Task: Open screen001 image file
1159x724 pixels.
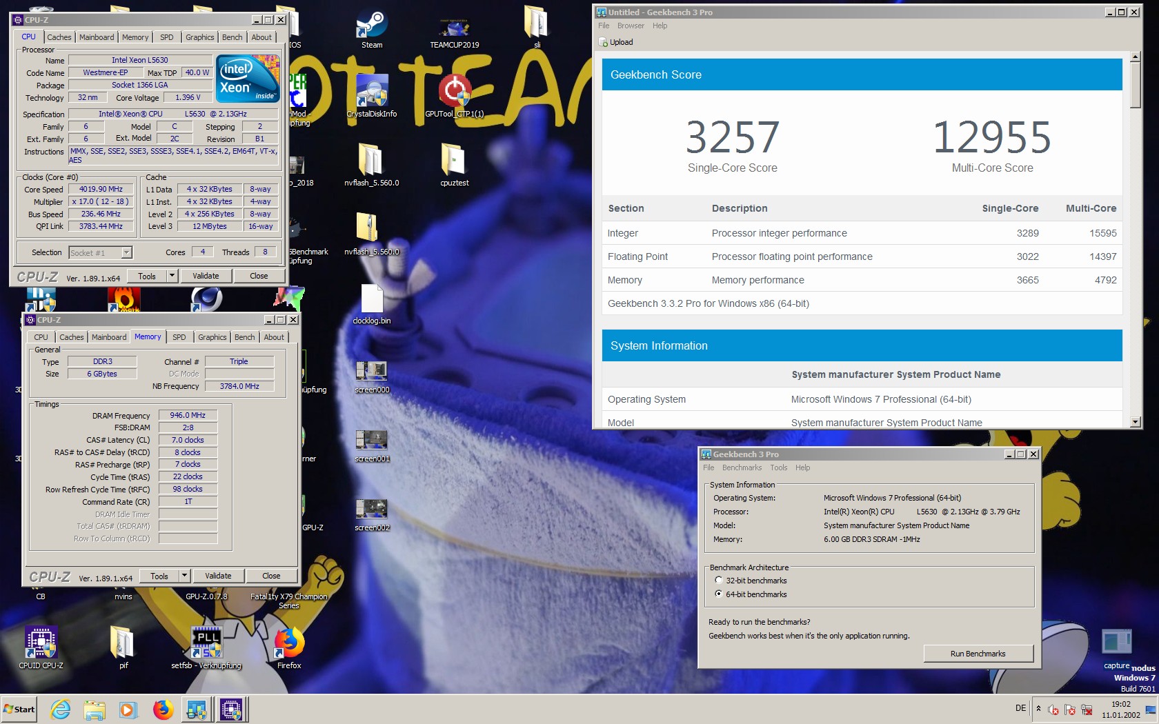Action: pyautogui.click(x=372, y=445)
